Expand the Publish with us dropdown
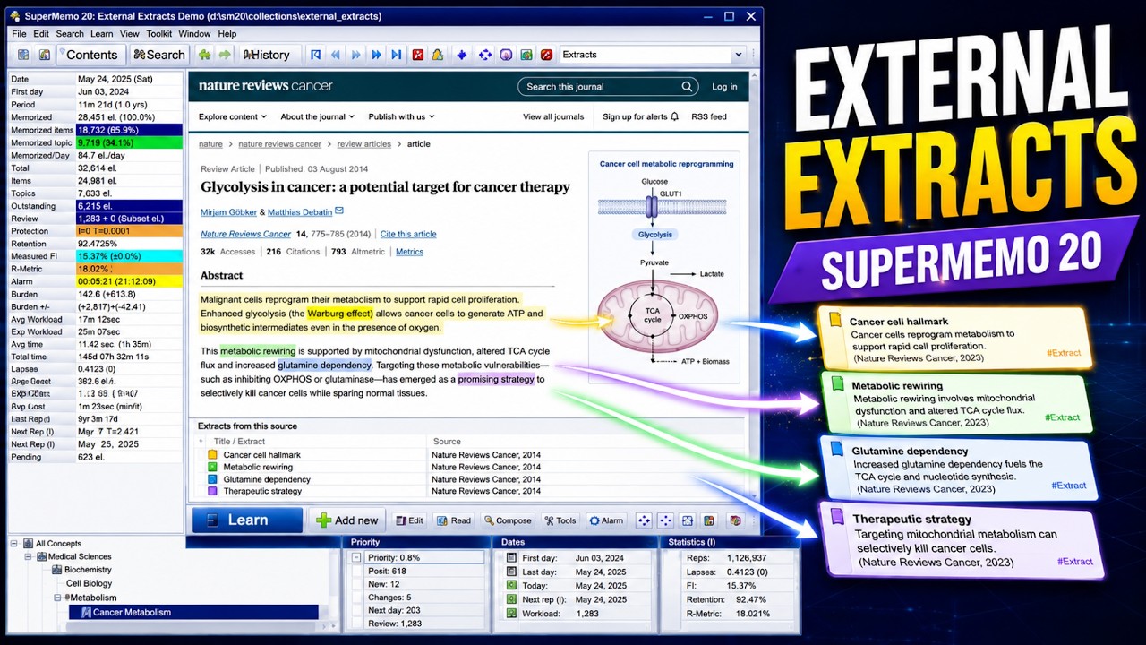Viewport: 1146px width, 645px height. click(x=401, y=116)
